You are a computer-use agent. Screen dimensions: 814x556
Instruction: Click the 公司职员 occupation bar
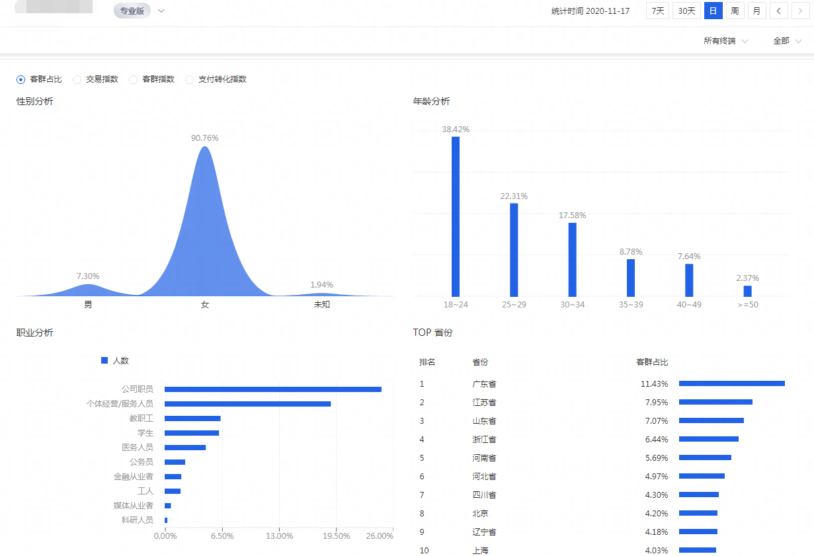point(272,389)
